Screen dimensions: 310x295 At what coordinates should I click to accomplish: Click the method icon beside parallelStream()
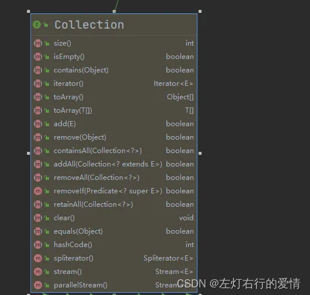click(x=38, y=285)
